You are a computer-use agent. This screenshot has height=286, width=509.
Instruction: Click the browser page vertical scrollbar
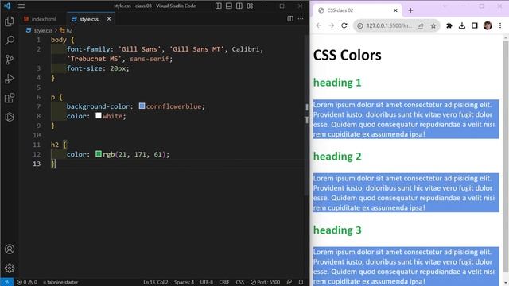click(x=506, y=156)
